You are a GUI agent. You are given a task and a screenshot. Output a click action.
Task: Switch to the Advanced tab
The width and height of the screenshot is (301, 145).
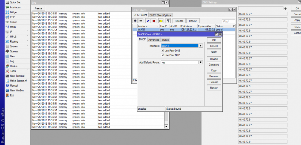point(154,40)
